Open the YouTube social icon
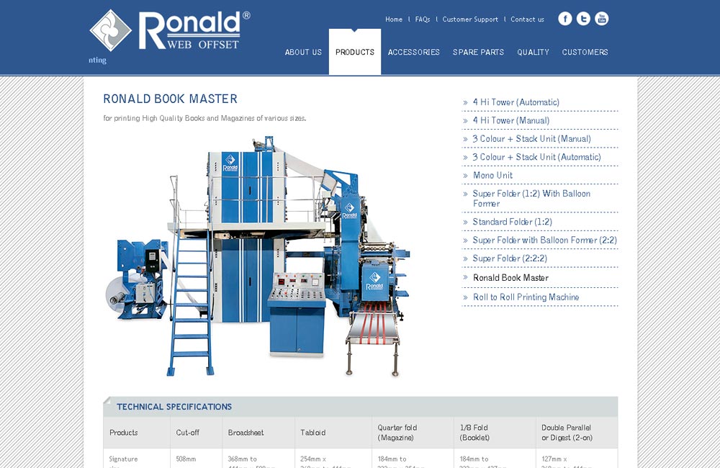 point(601,19)
